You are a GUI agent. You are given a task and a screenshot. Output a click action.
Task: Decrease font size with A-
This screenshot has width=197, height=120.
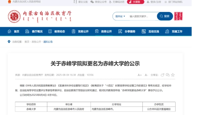[146, 75]
